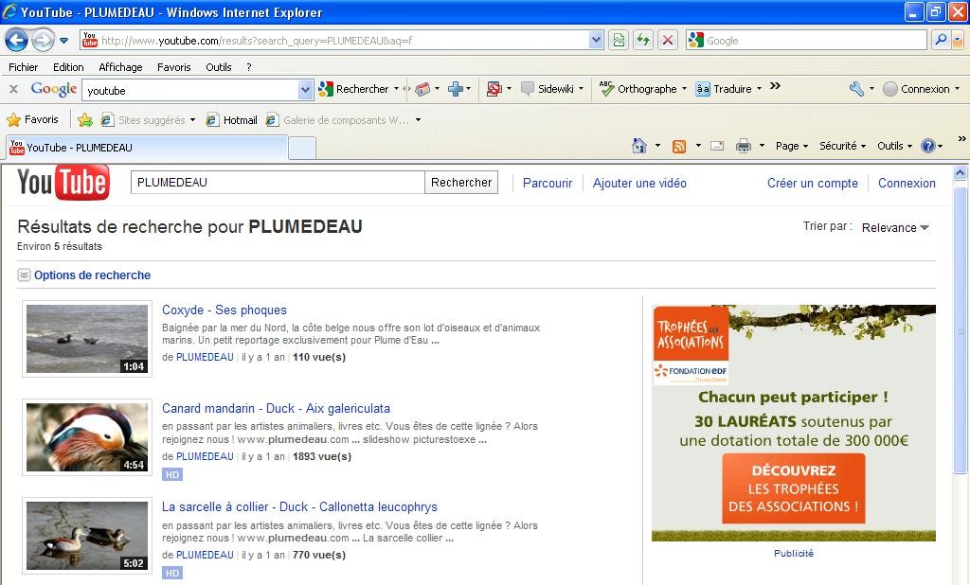The image size is (970, 585).
Task: Open the Favoris menu
Action: 174,67
